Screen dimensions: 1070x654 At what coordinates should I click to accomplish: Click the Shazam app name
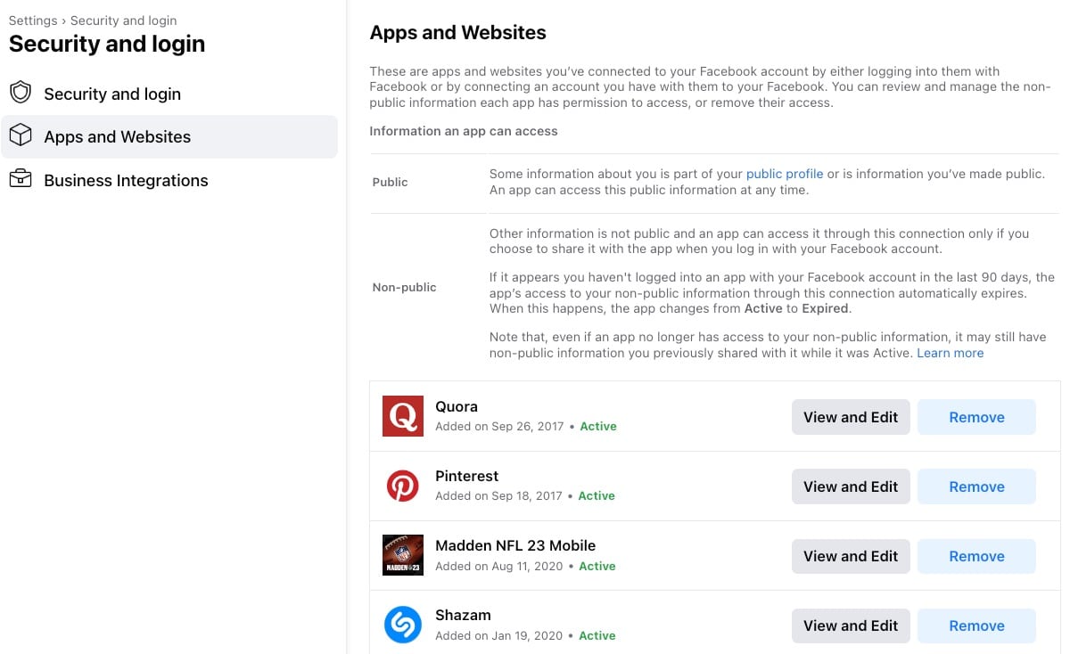(463, 615)
